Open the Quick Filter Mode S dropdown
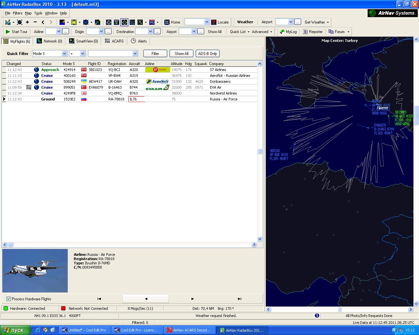419x335 pixels. [x=49, y=54]
